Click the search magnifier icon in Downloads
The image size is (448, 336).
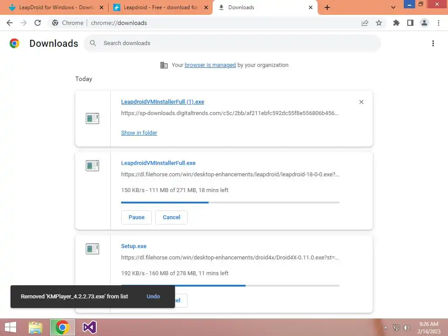(x=93, y=43)
